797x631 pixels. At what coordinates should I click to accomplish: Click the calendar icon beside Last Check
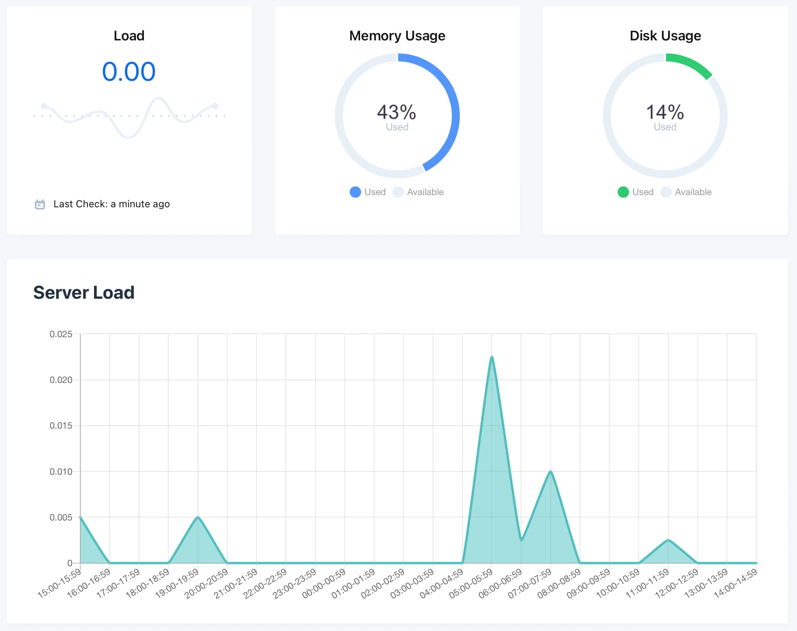40,204
